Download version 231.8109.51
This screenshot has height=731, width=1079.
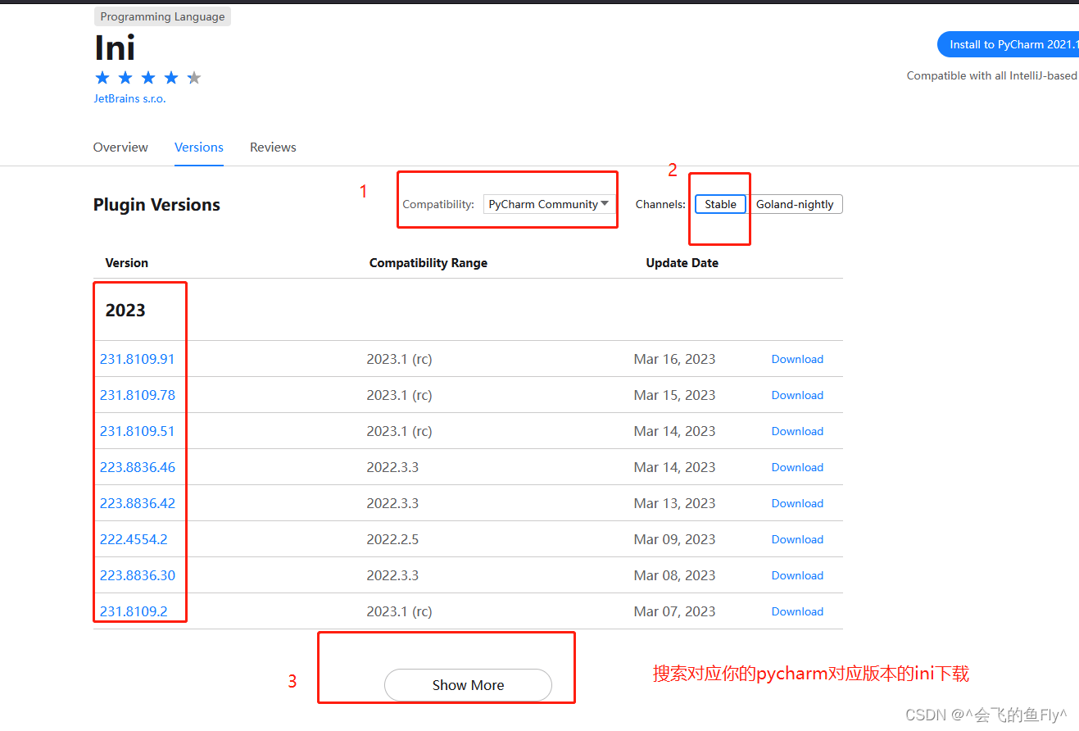(x=797, y=431)
